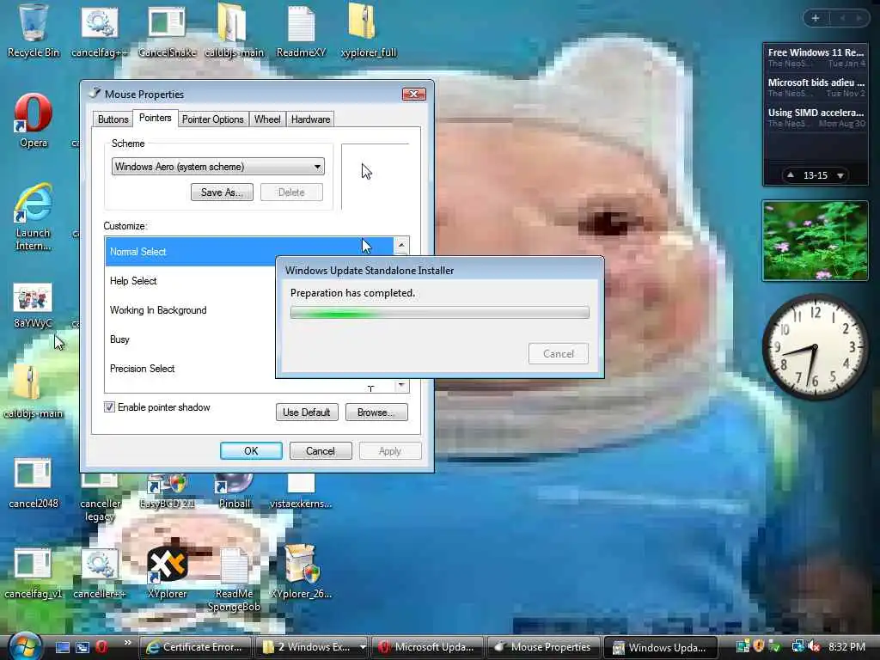Click the Switch between windows quick launch icon
Screen dimensions: 880x660
[x=82, y=647]
